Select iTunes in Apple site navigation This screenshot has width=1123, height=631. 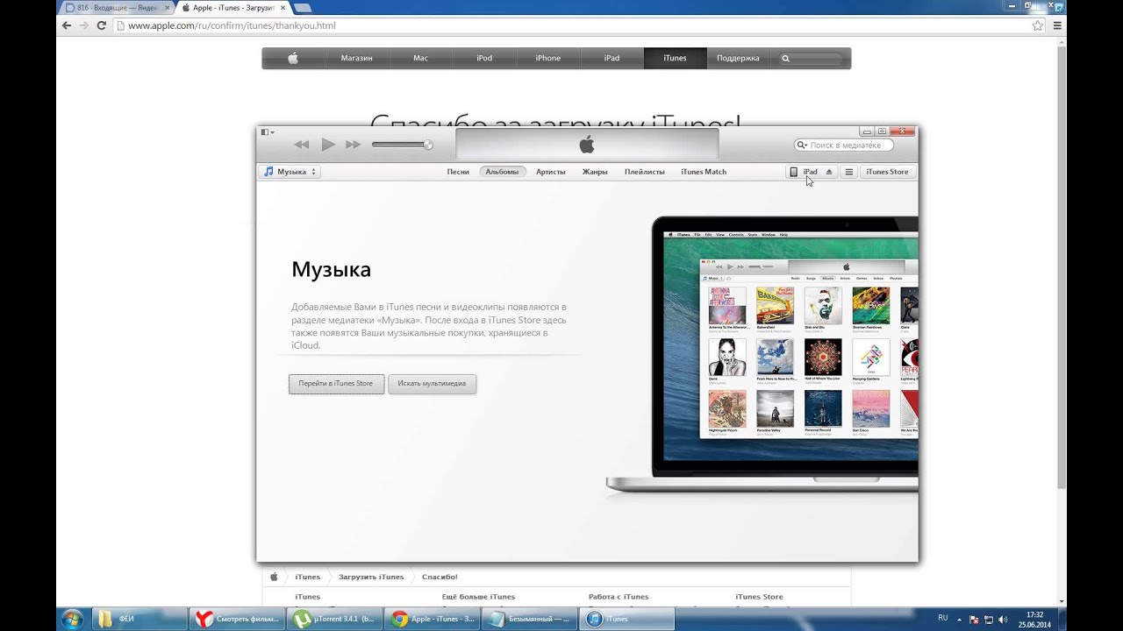coord(675,58)
